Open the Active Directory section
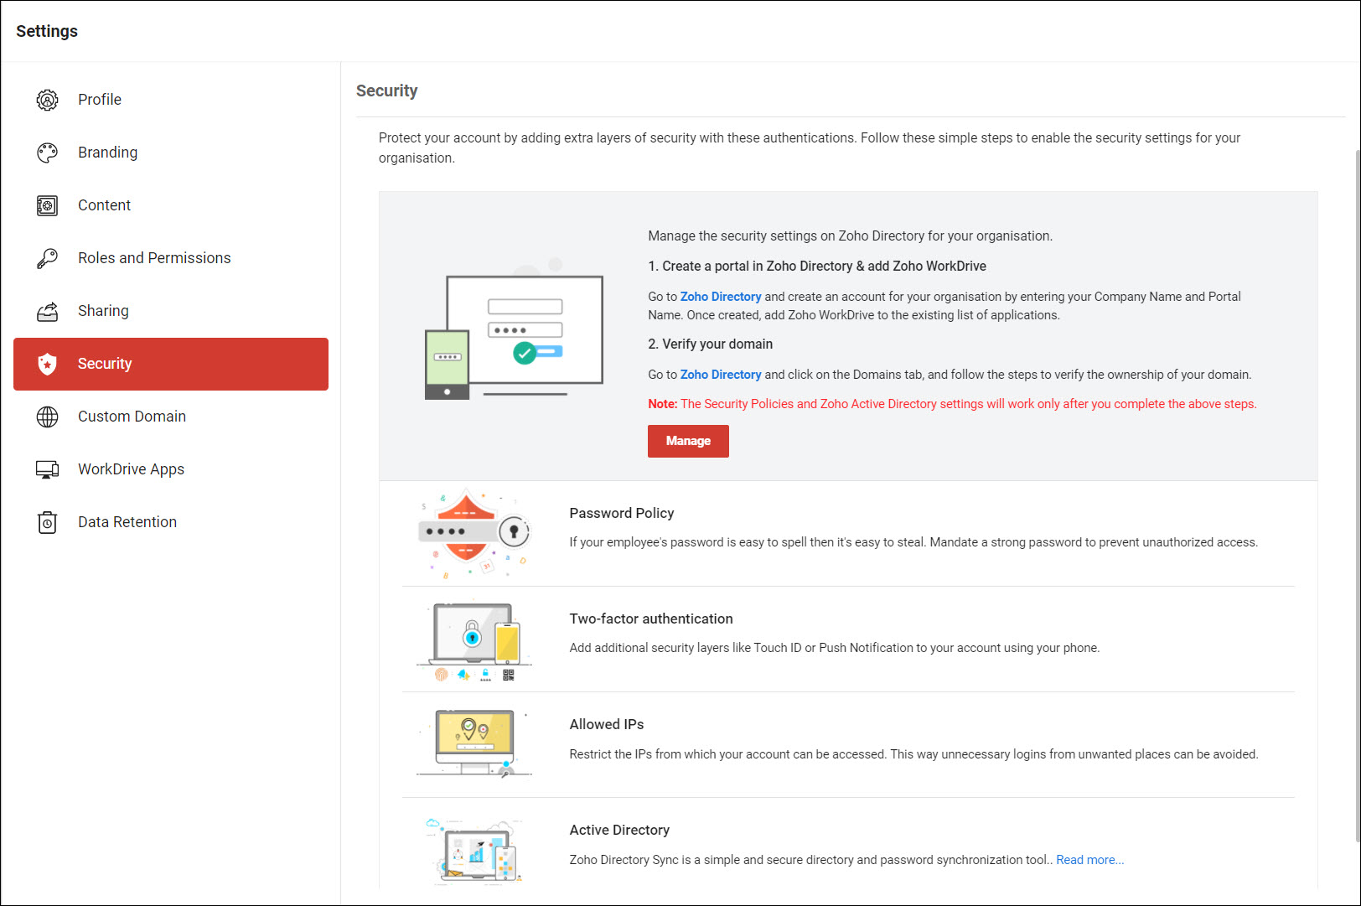Screen dimensions: 1361x906 (x=848, y=843)
